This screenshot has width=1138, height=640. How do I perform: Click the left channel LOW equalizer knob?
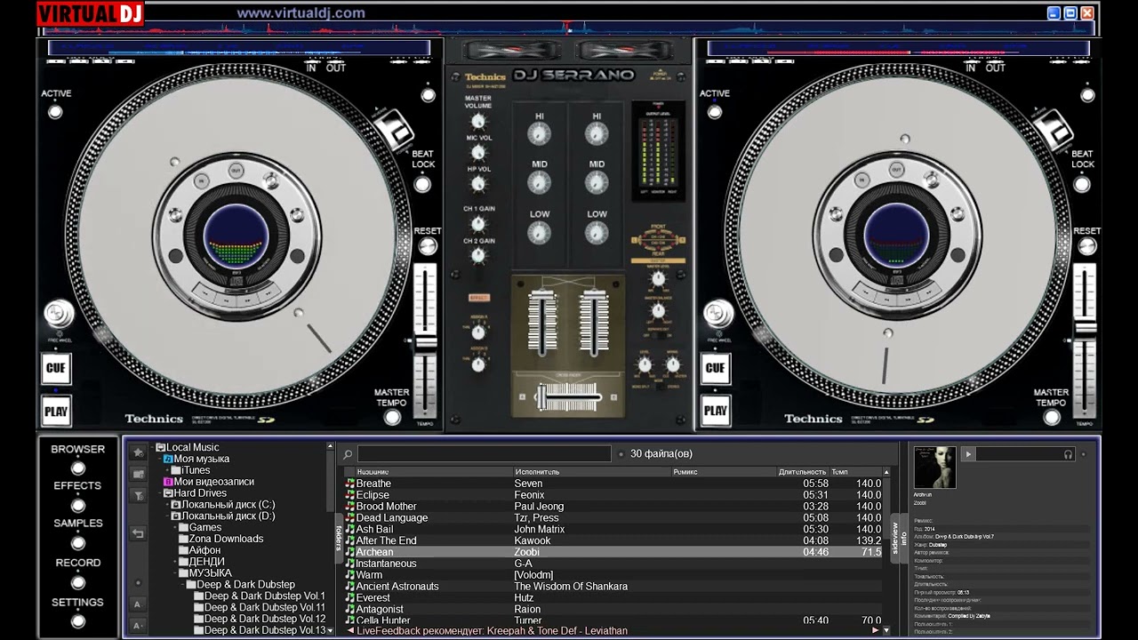(x=540, y=233)
